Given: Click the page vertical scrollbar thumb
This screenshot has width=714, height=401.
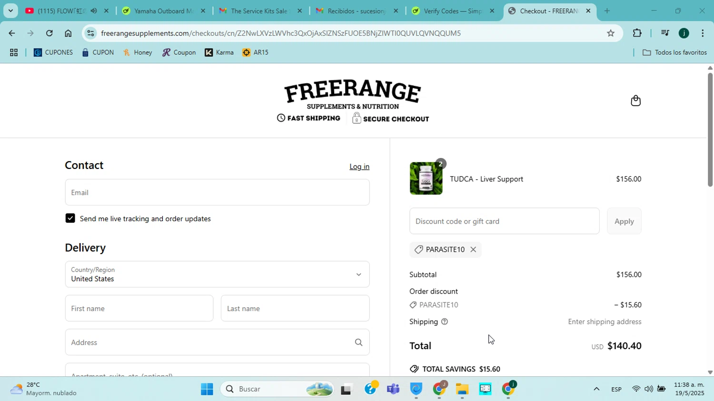Looking at the screenshot, I should click(710, 129).
